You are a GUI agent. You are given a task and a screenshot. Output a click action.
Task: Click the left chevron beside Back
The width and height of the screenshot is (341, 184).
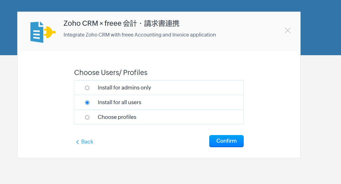(77, 142)
